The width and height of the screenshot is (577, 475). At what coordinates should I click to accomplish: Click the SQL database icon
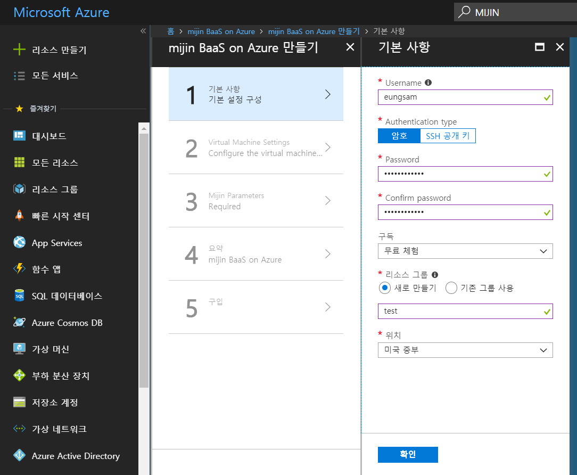(x=19, y=296)
